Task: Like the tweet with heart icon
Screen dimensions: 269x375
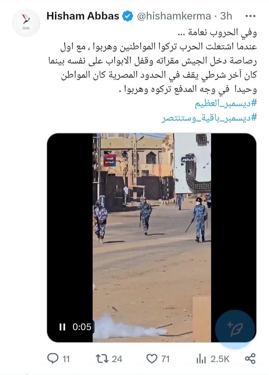Action: pos(152,359)
